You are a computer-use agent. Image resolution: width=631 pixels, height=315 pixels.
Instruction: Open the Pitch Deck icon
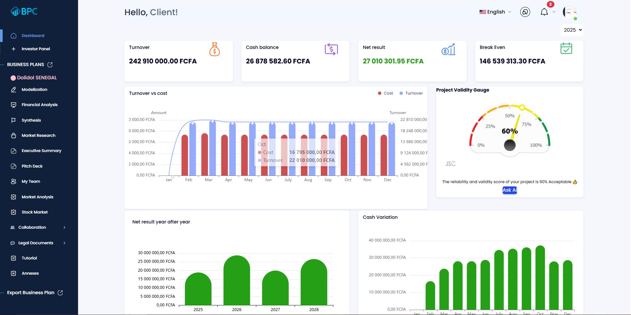pos(13,166)
